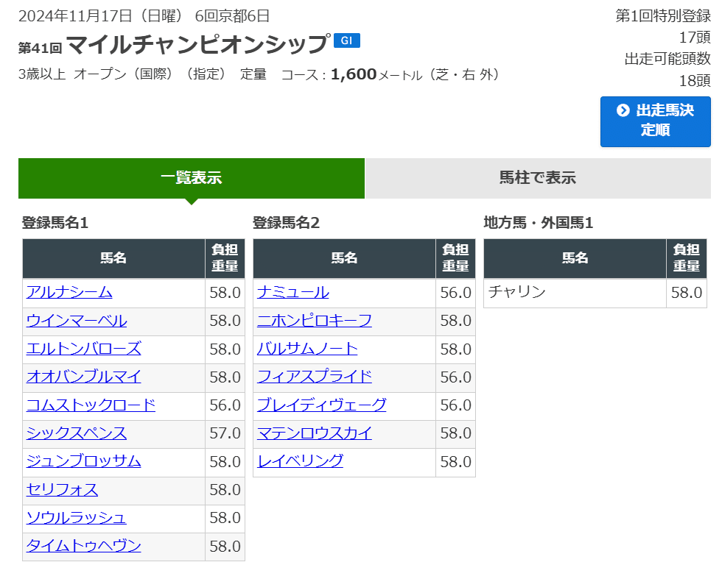The image size is (722, 576).
Task: Switch to the 馬柱で表示 tab
Action: (538, 178)
